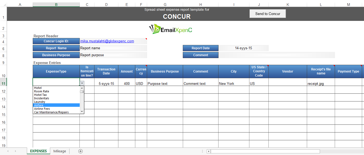Screen dimensions: 364x155
Task: Click the Is Itemization line? heading
Action: tap(87, 71)
